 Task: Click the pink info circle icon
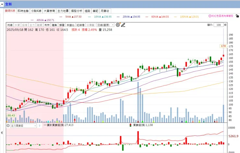(210, 16)
